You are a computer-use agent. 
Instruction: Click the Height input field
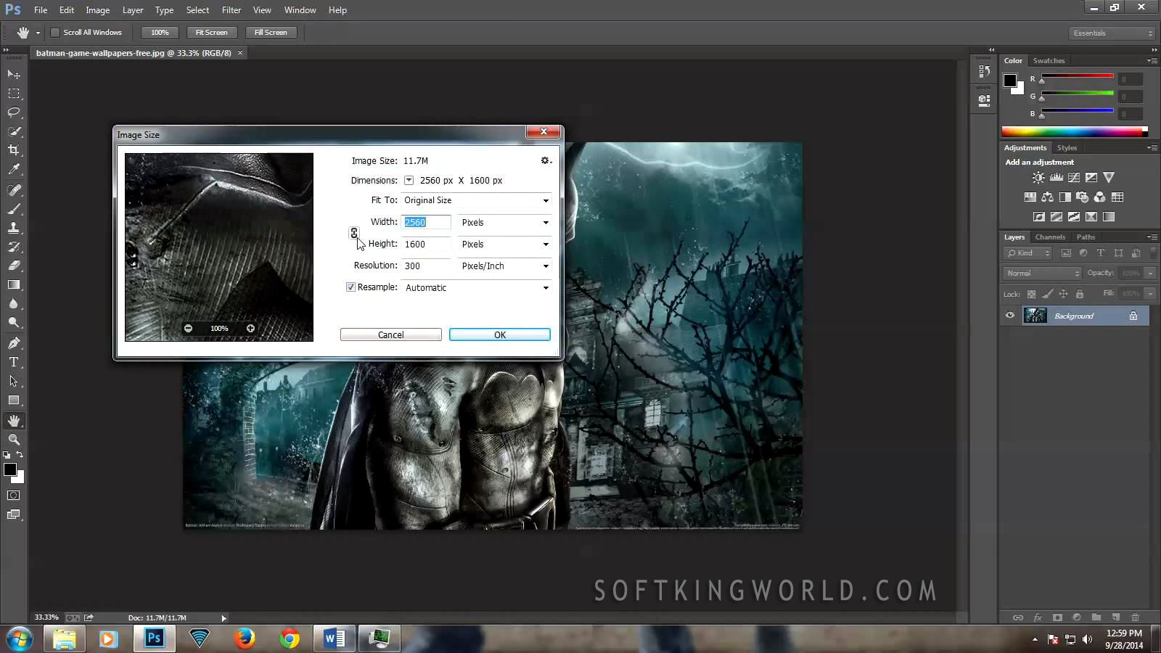pos(426,245)
